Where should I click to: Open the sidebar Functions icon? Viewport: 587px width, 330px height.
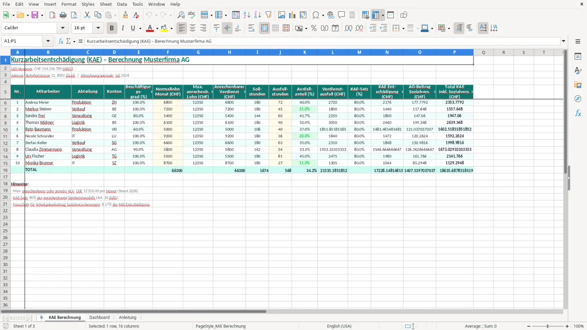click(x=578, y=113)
